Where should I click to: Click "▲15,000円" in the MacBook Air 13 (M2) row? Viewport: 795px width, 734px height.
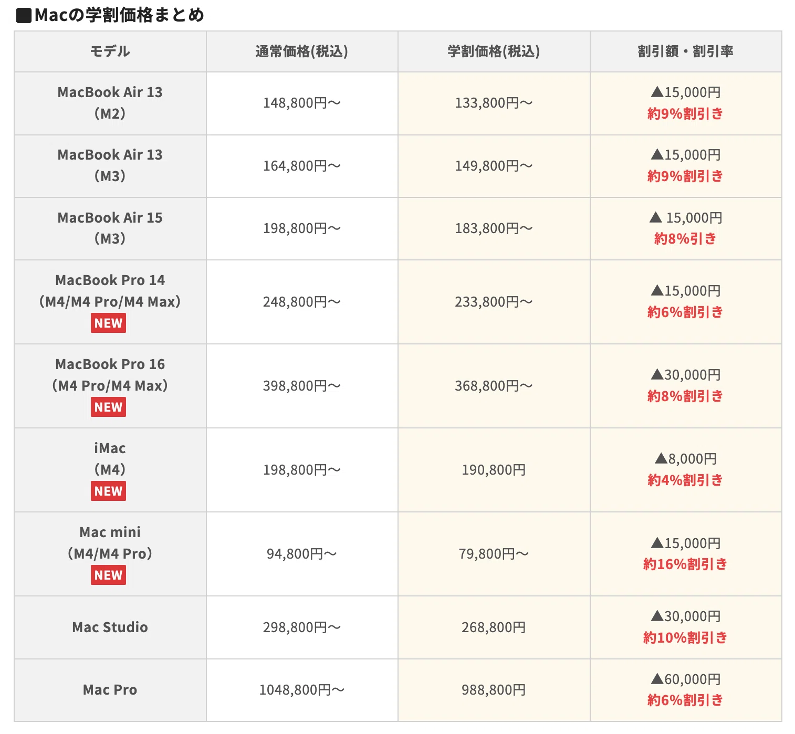tap(686, 92)
